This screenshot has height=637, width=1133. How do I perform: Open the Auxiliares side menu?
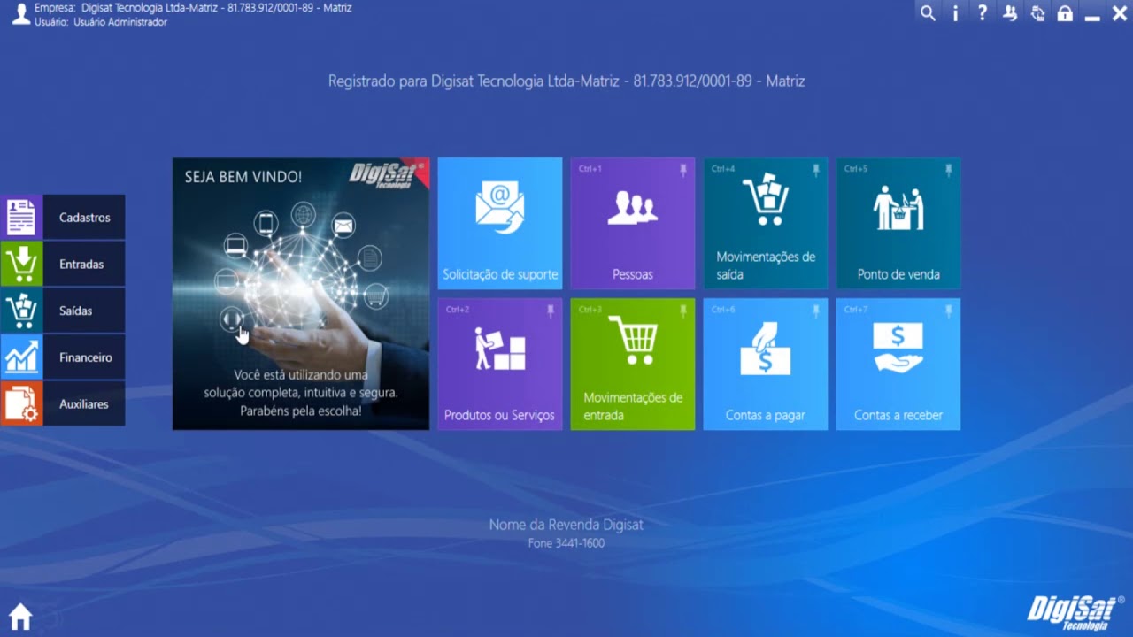[x=62, y=403]
